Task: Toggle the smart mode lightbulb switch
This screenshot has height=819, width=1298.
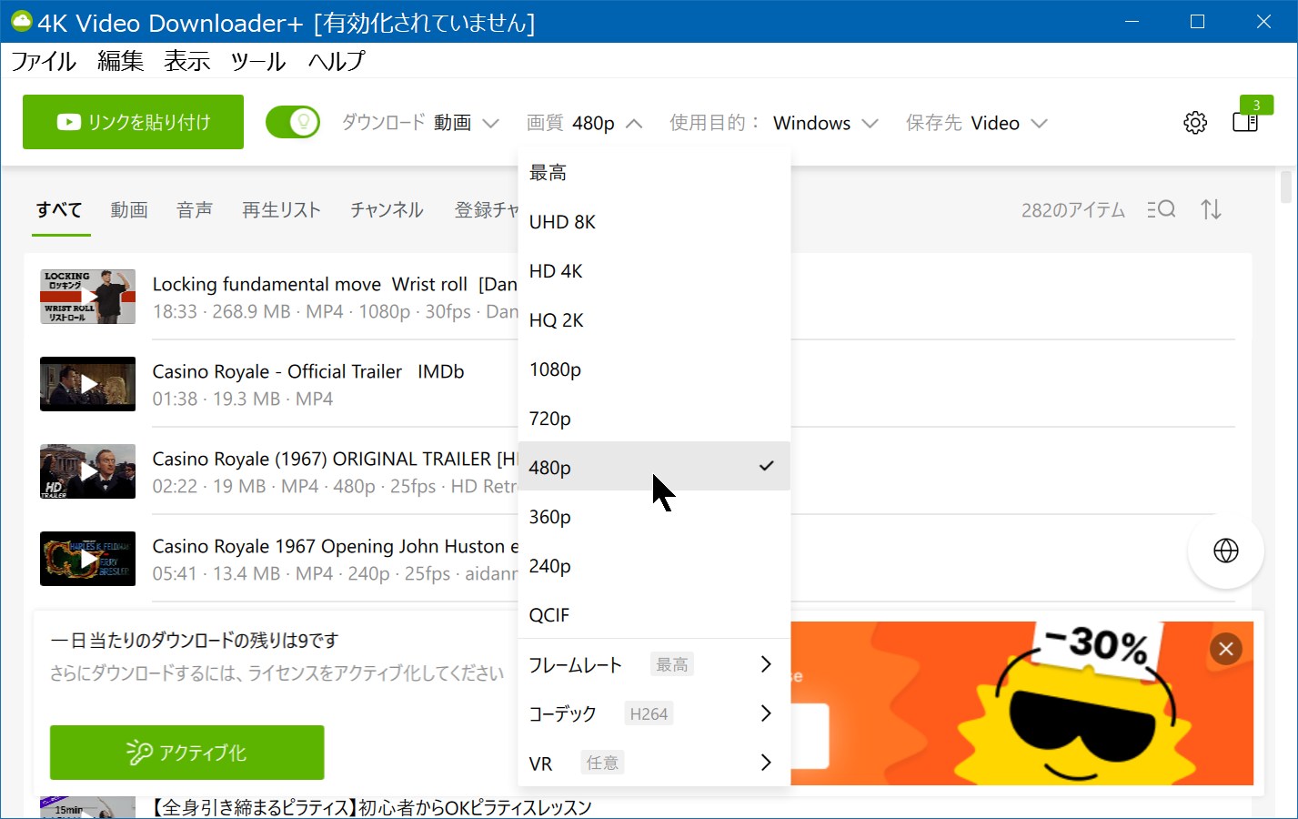Action: 293,121
